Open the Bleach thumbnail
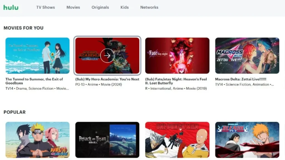The height and width of the screenshot is (160, 285). pyautogui.click(x=247, y=140)
